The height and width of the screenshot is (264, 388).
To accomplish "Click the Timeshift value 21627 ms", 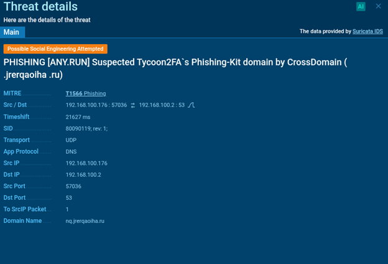I will tap(78, 117).
